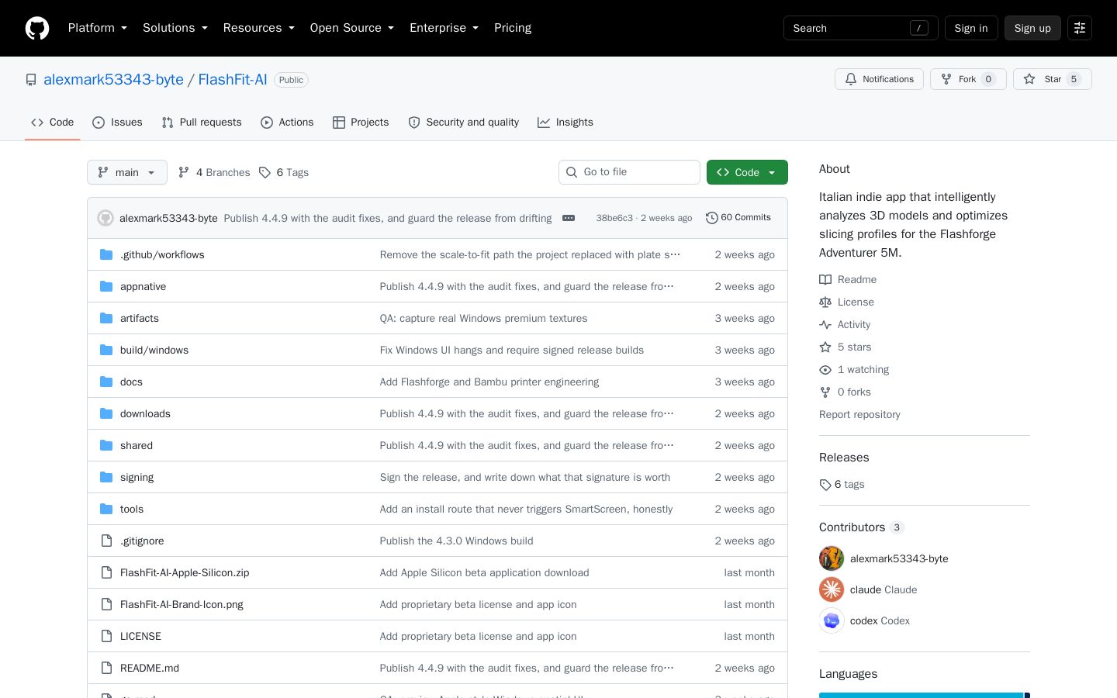The width and height of the screenshot is (1117, 698).
Task: Click the artifacts folder icon
Action: 106,318
